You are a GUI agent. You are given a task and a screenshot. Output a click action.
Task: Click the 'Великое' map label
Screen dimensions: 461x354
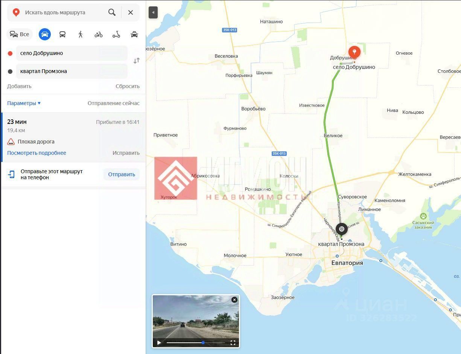pos(333,136)
